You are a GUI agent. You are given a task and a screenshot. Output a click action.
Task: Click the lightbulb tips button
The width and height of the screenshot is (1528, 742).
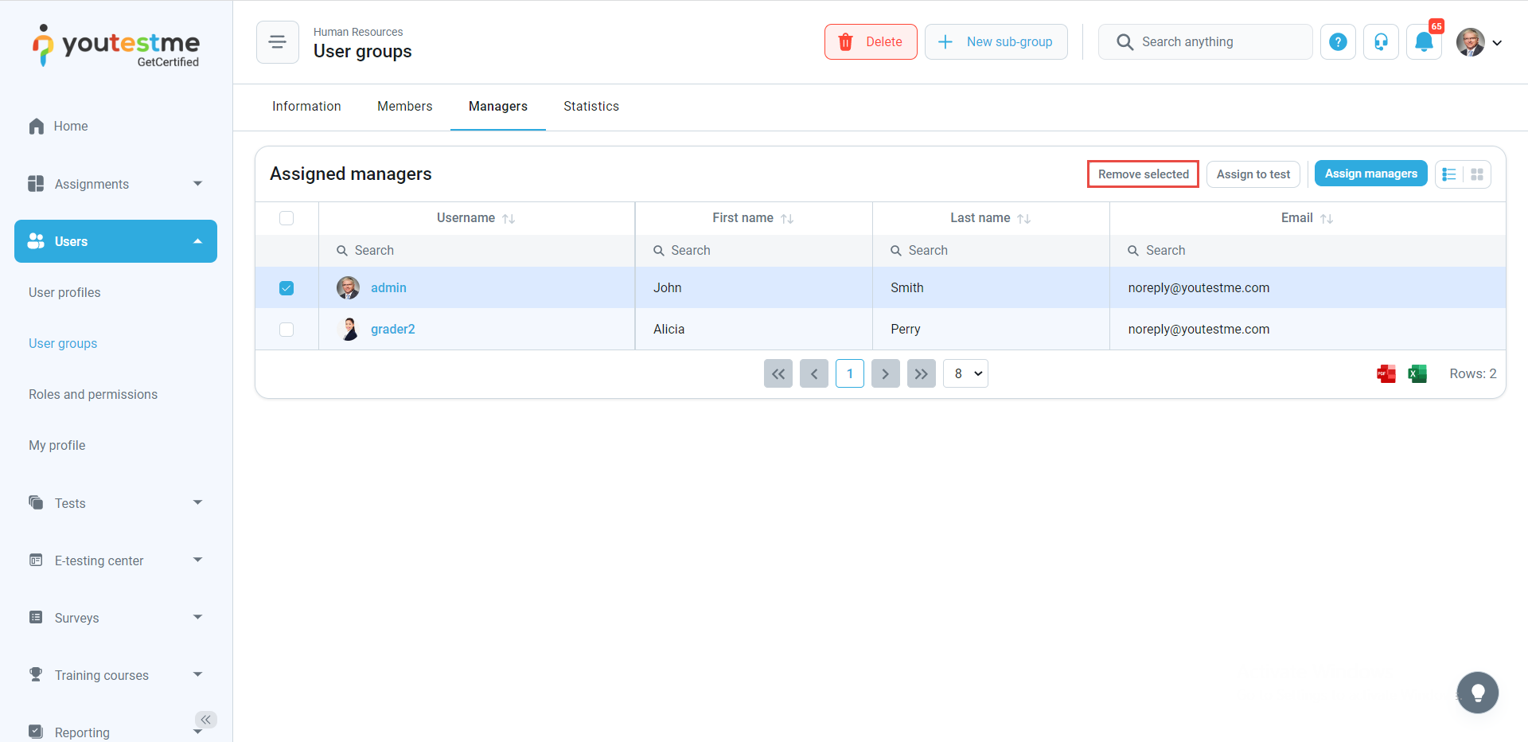point(1477,693)
